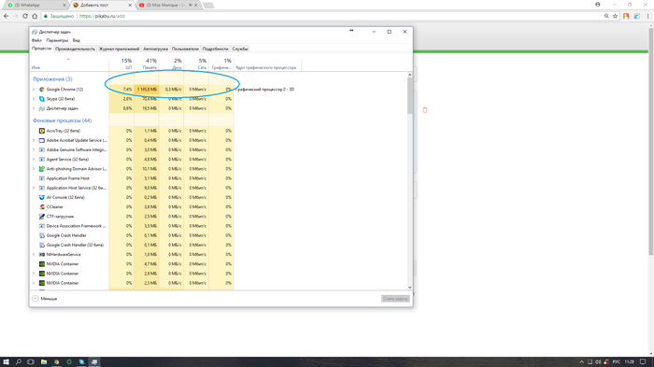The height and width of the screenshot is (367, 654).
Task: Expand Adobe Acrobat Update Service row
Action: (x=34, y=140)
